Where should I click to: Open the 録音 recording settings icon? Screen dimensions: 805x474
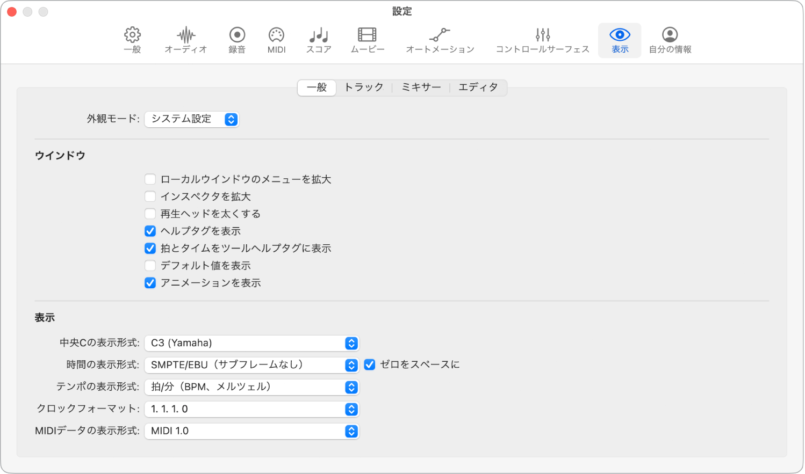coord(236,40)
